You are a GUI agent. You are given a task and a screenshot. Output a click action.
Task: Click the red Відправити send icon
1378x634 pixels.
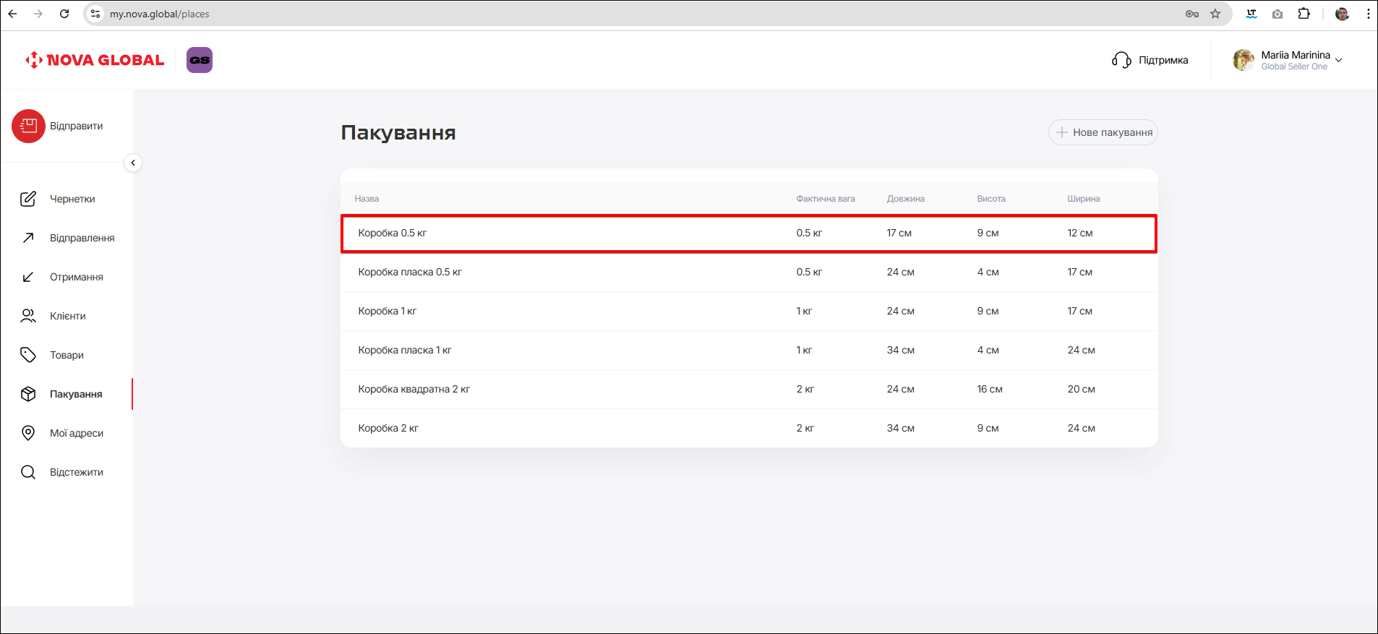click(28, 126)
